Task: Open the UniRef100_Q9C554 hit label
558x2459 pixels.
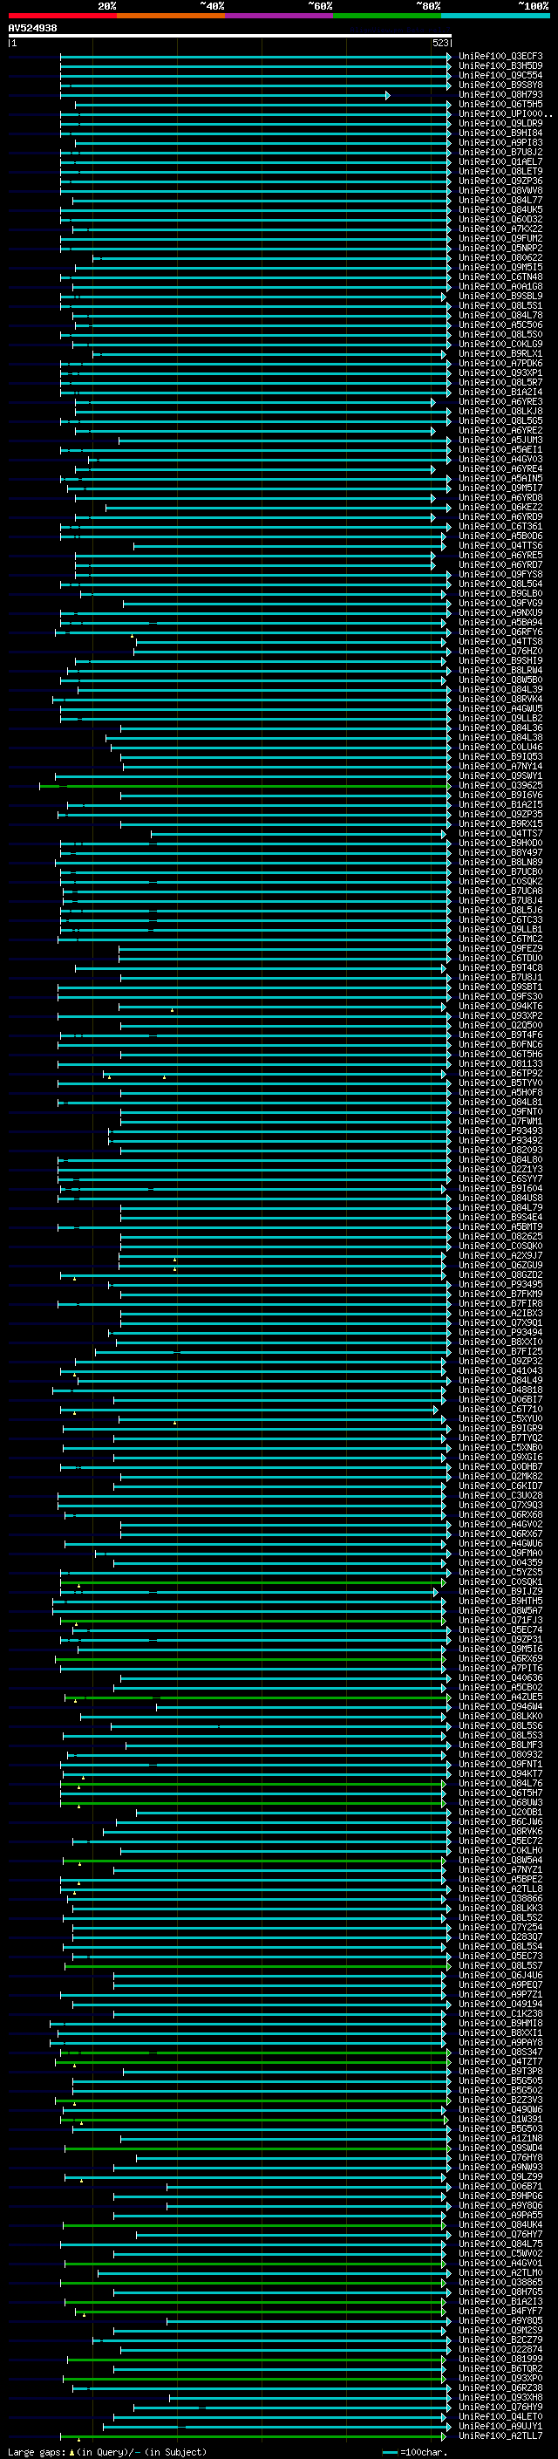Action: pyautogui.click(x=500, y=75)
